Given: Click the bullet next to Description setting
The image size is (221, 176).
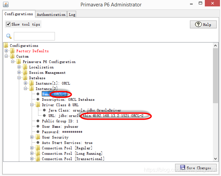Looking at the screenshot, I should (38, 99).
